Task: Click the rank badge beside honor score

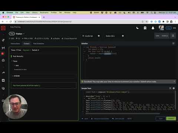Action: click(169, 28)
